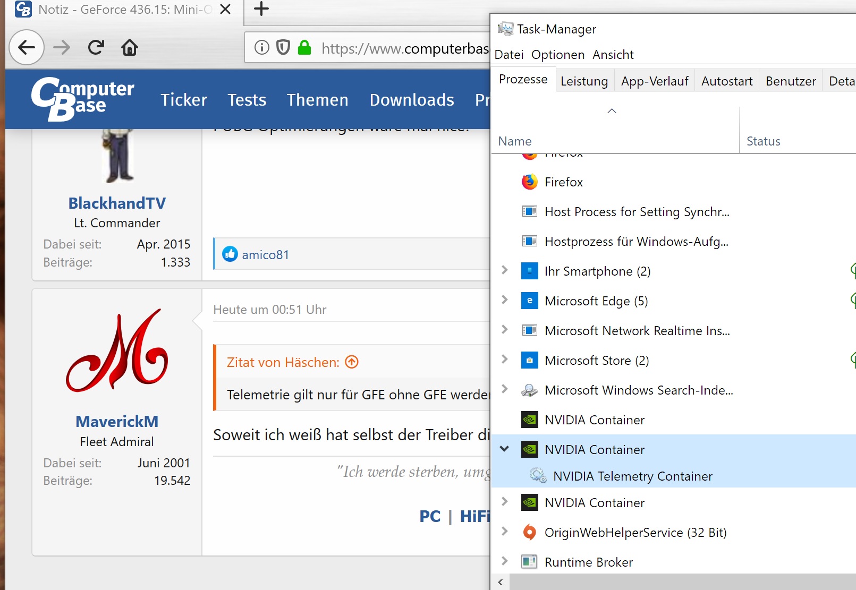Screen dimensions: 856x590
Task: Click BlackhandTV's avatar image
Action: (117, 156)
